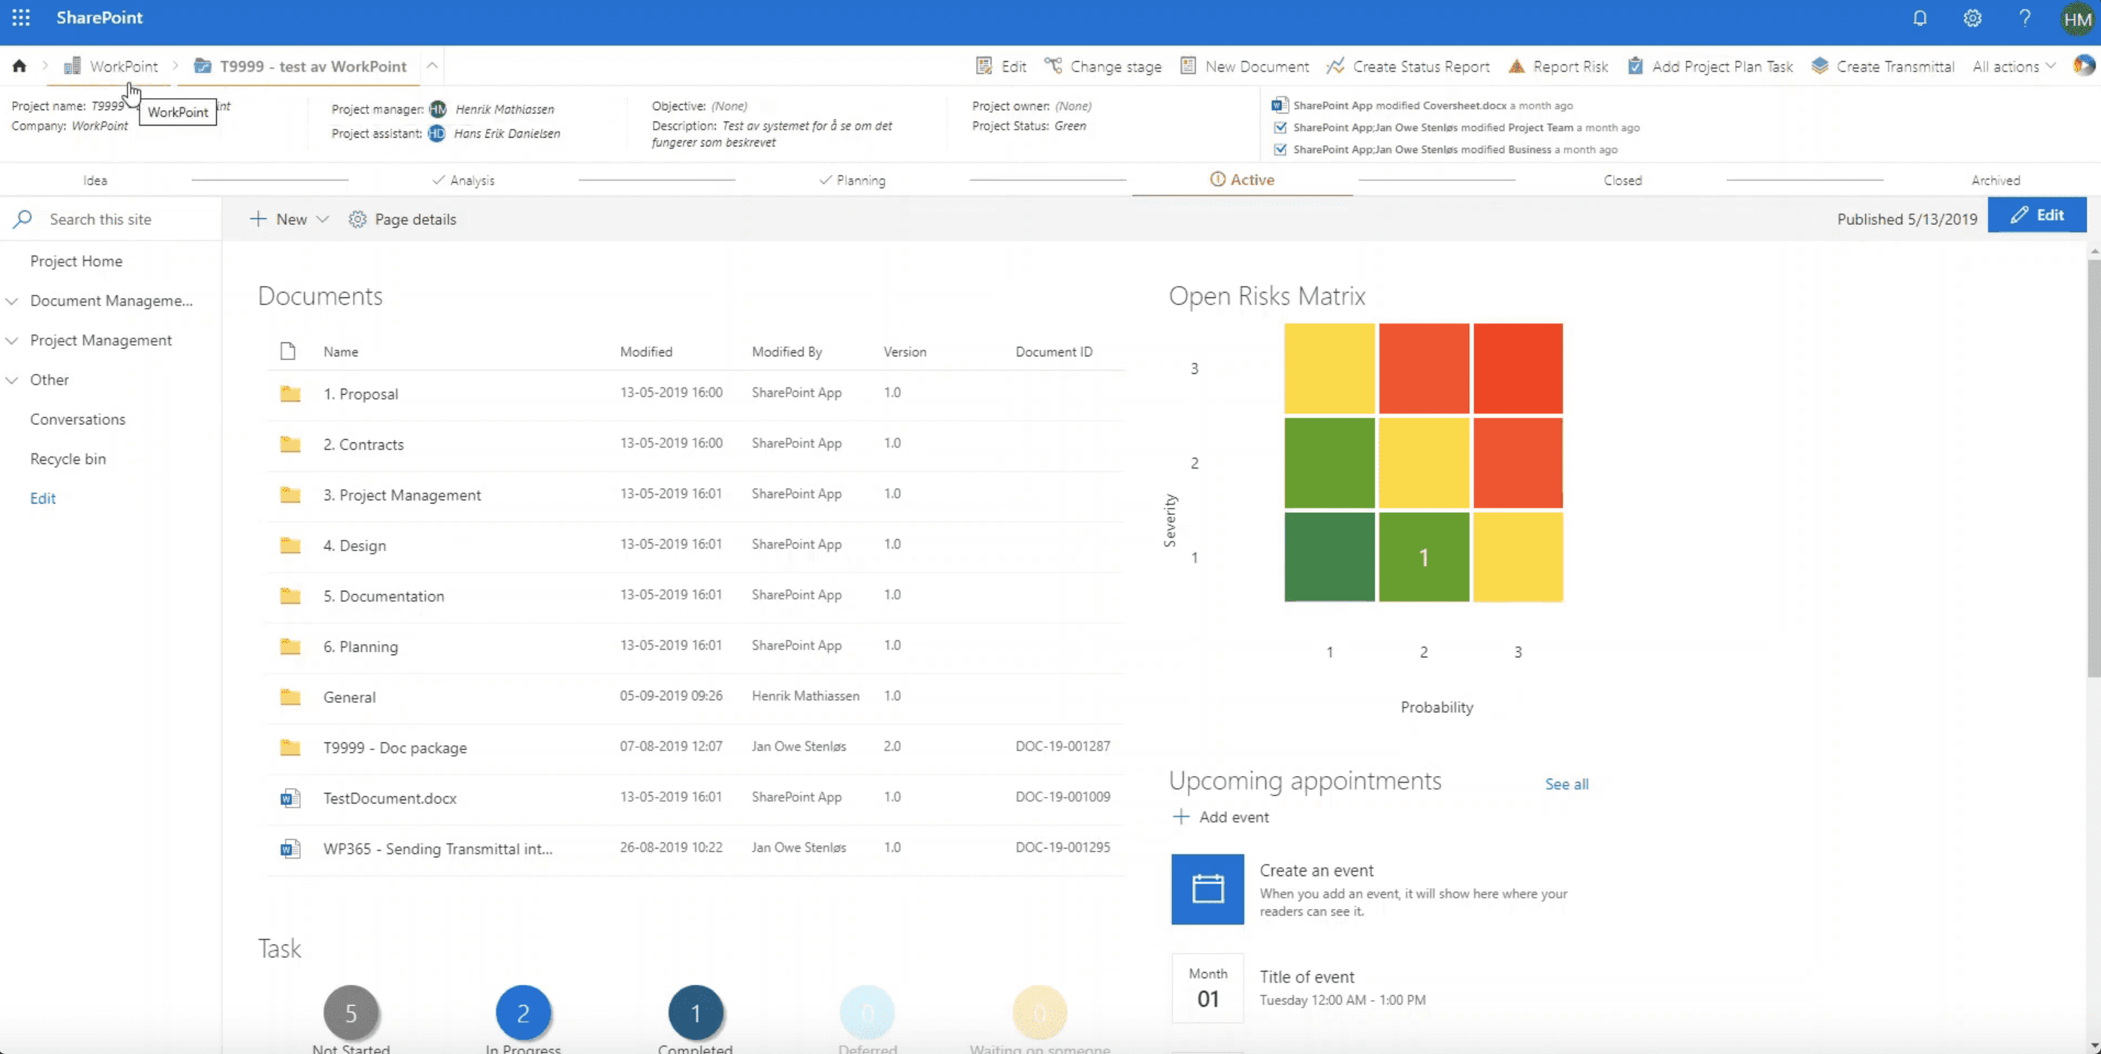Open the New dropdown menu
This screenshot has width=2101, height=1054.
(x=289, y=219)
